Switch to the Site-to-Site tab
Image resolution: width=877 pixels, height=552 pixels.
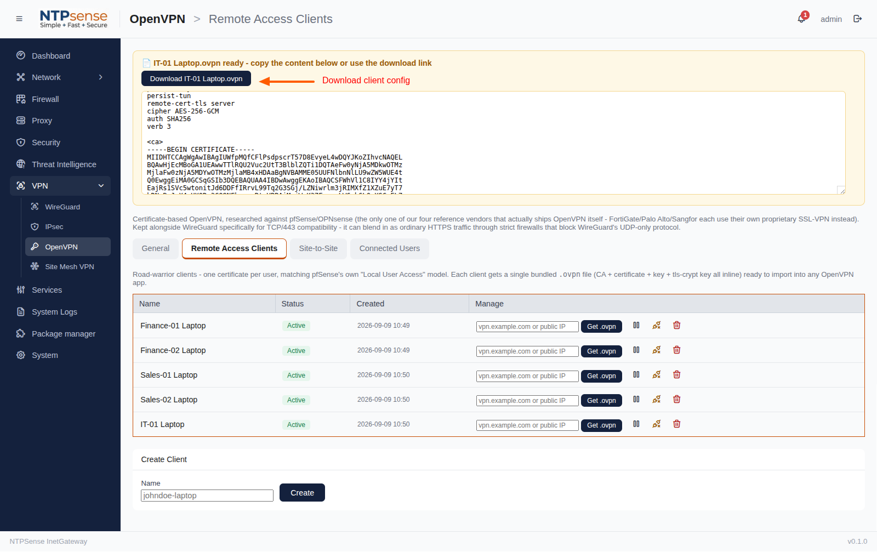tap(318, 248)
